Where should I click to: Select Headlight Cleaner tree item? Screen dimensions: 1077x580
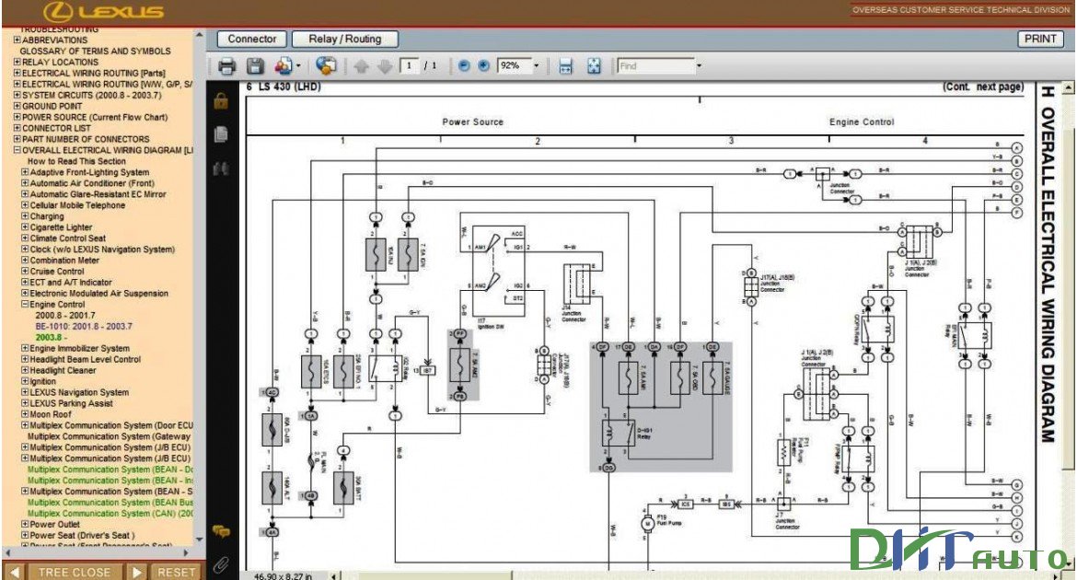tap(63, 370)
